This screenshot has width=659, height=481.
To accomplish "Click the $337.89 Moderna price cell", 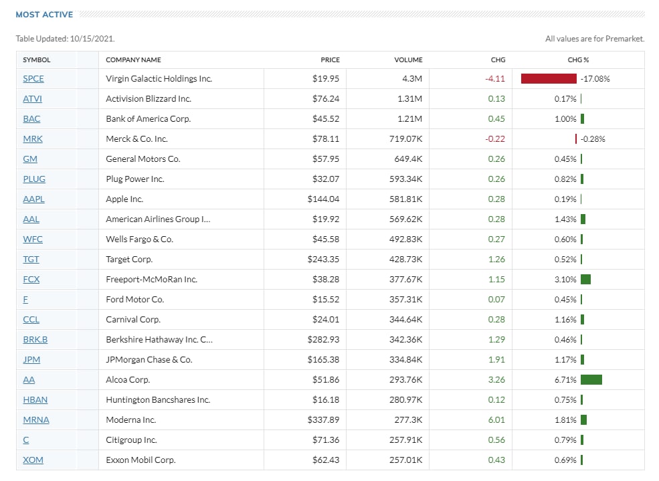I will point(323,420).
